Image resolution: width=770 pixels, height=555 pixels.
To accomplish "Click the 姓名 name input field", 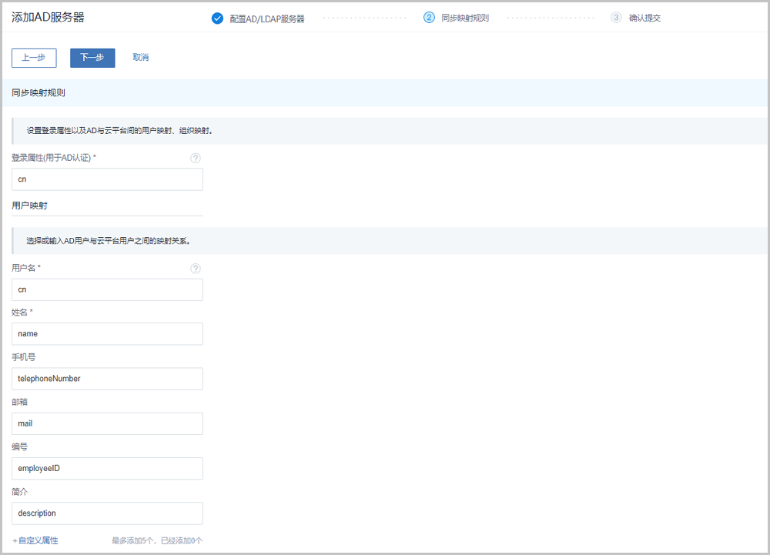I will (x=108, y=334).
